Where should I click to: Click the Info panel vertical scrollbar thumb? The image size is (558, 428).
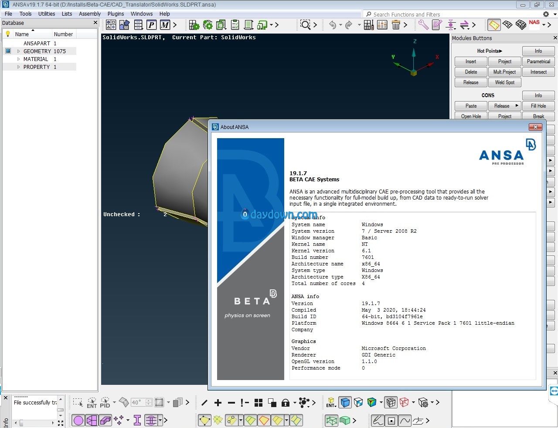click(x=61, y=410)
